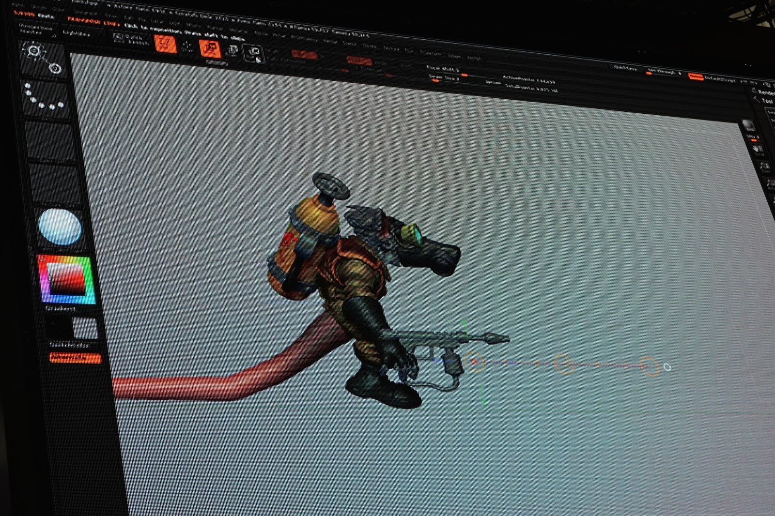
Task: Toggle the M material channel button
Action: click(x=322, y=56)
